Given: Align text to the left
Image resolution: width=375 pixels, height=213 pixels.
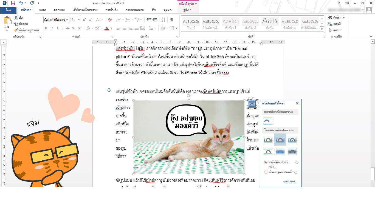Looking at the screenshot, I should pos(119,28).
